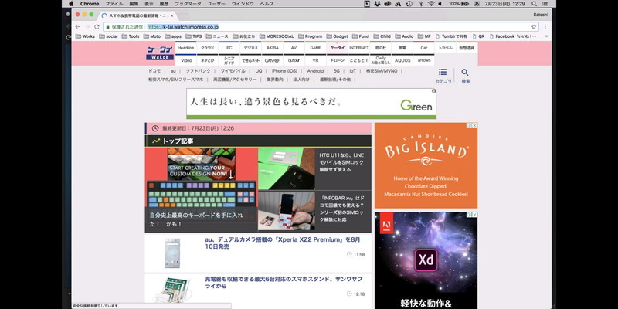Open the Chrome application menu
Viewport: 618px width, 309px height.
coord(90,4)
